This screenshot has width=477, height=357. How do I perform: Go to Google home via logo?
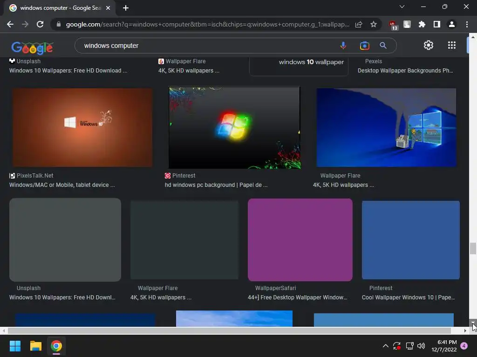[x=32, y=48]
